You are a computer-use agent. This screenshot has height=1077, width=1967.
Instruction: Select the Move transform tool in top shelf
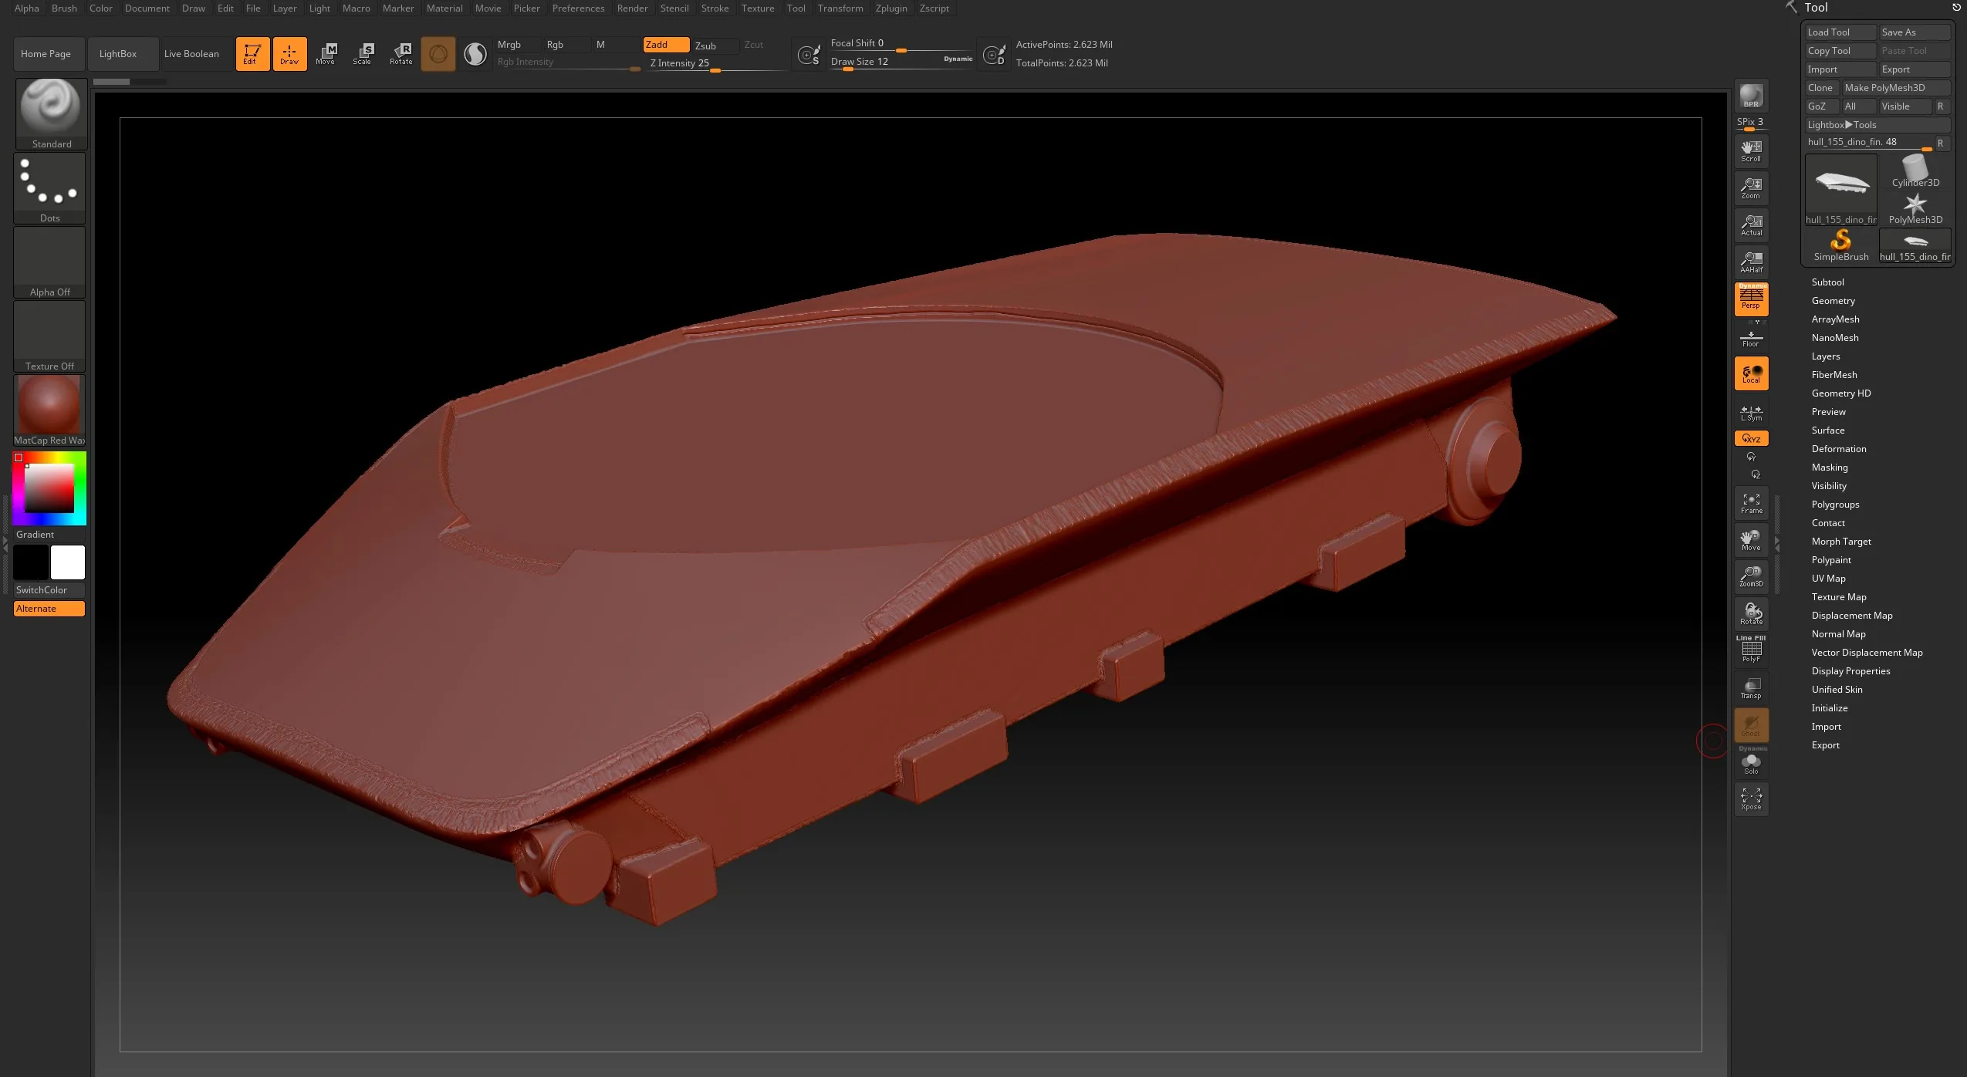click(x=326, y=54)
